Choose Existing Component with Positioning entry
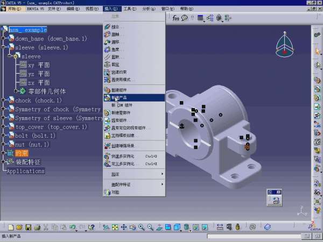This screenshot has width=323, height=242. pyautogui.click(x=134, y=128)
